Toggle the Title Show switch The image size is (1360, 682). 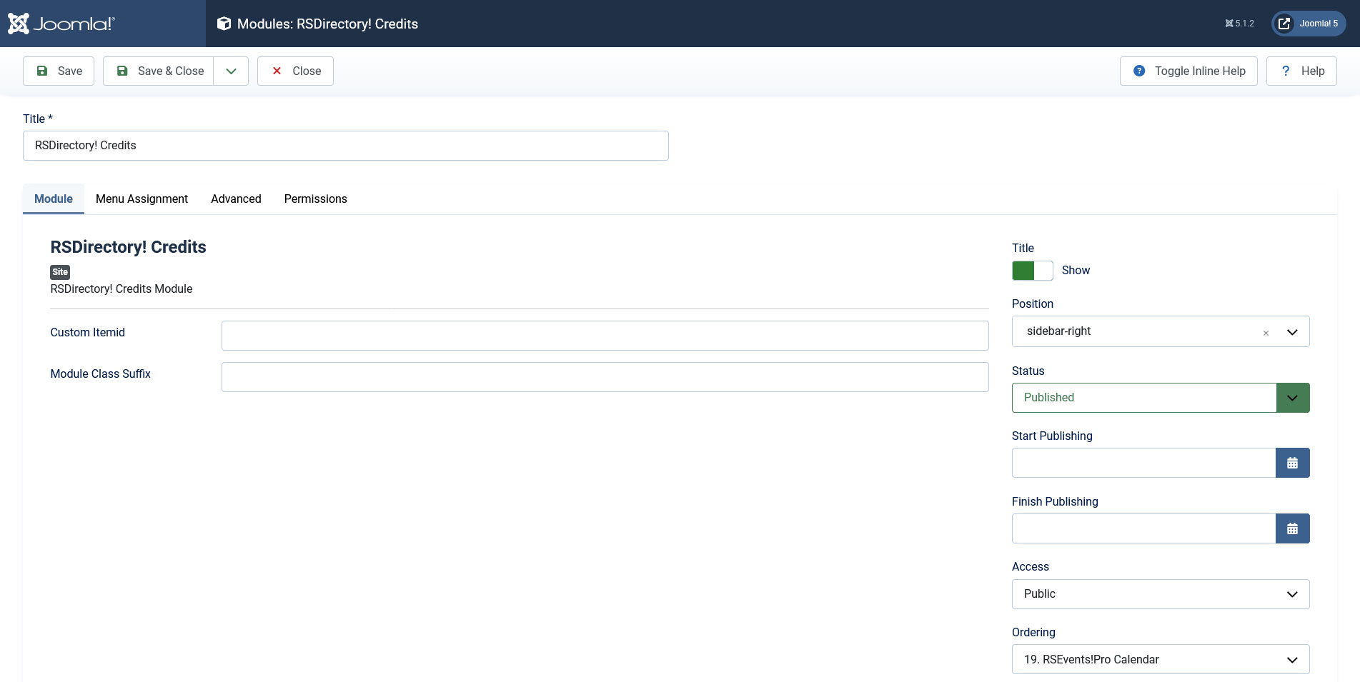[1033, 271]
